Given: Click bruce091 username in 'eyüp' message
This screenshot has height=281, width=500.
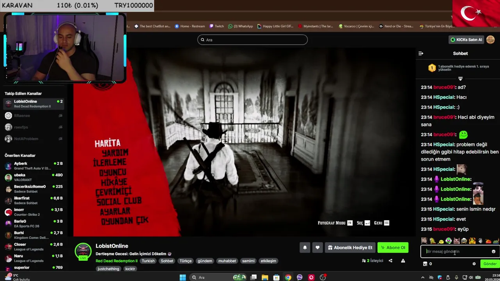Looking at the screenshot, I should (444, 229).
